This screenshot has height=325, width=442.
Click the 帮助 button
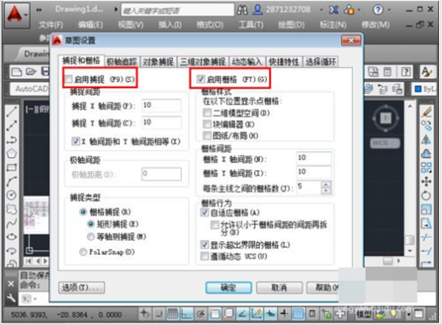pos(323,287)
